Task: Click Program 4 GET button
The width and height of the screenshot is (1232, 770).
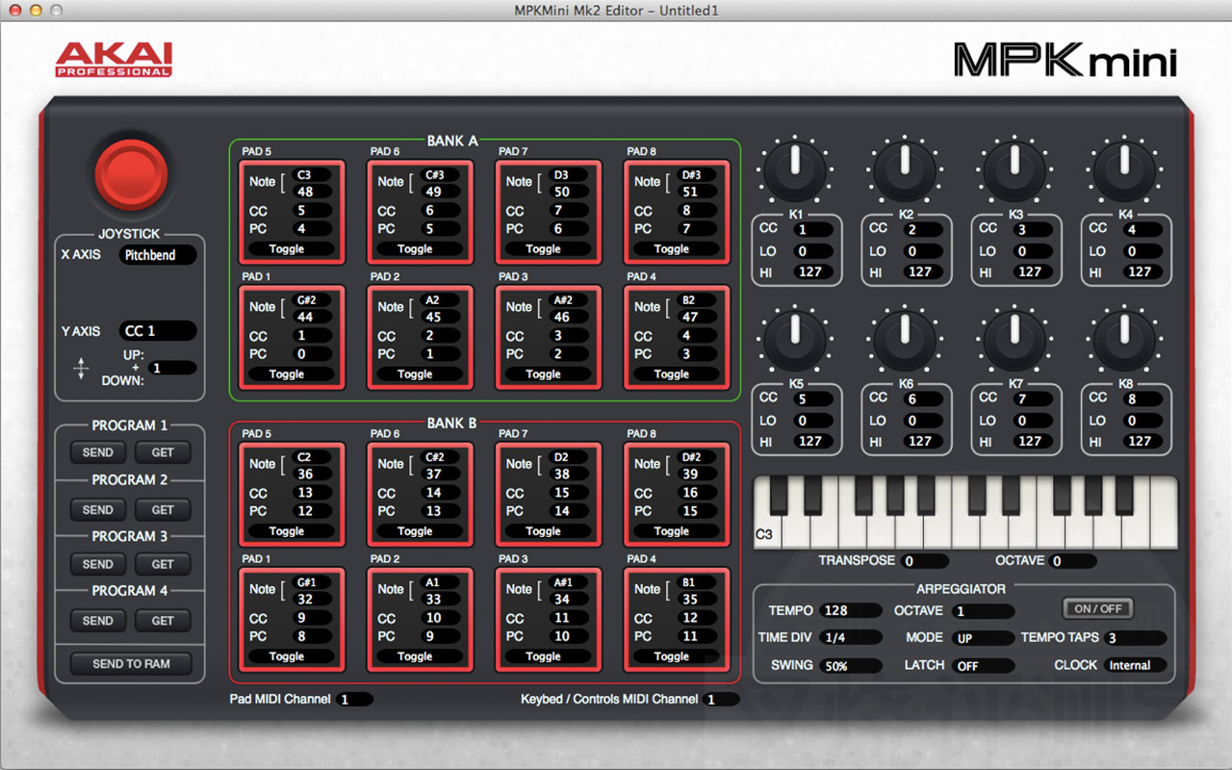Action: tap(163, 621)
